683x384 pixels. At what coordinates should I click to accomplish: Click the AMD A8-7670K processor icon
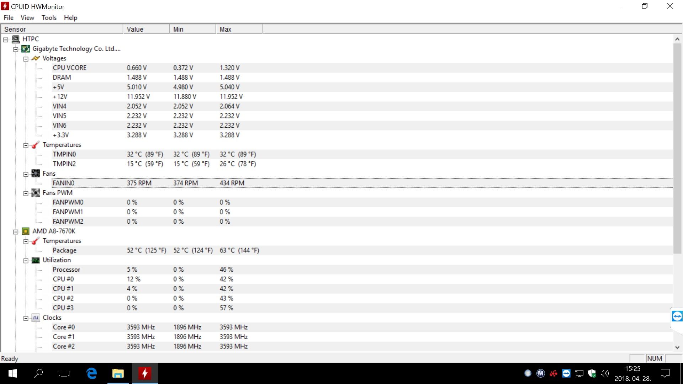(x=26, y=231)
